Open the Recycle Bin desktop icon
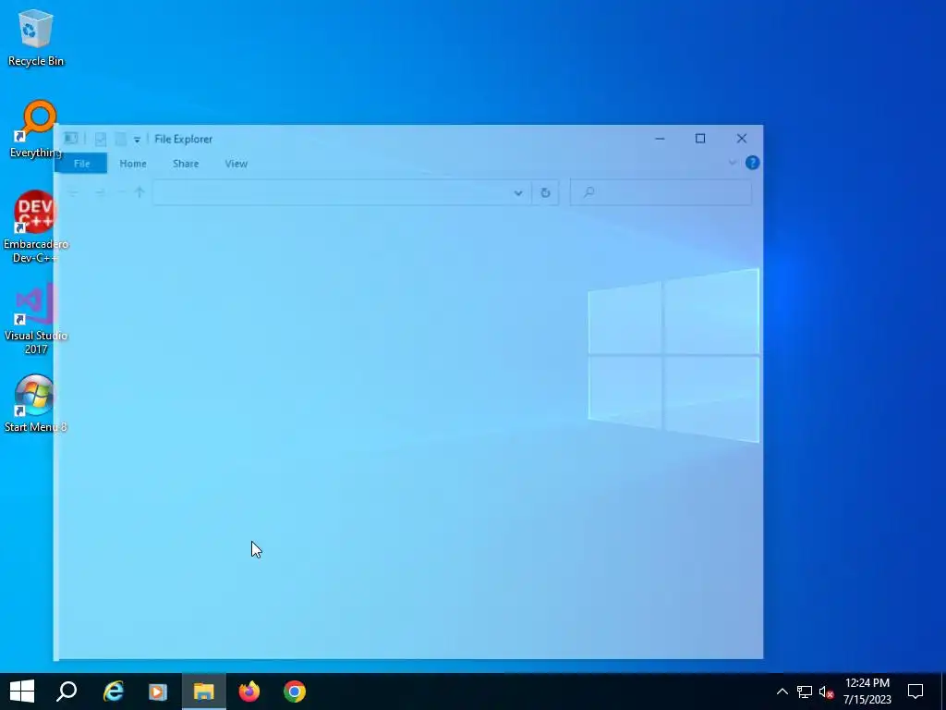The image size is (946, 710). pos(36,37)
